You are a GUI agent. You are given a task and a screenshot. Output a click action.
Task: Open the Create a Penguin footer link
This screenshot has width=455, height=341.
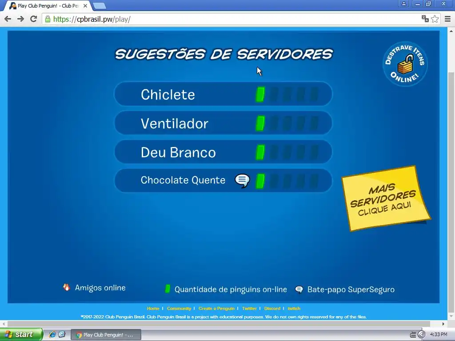pos(216,308)
